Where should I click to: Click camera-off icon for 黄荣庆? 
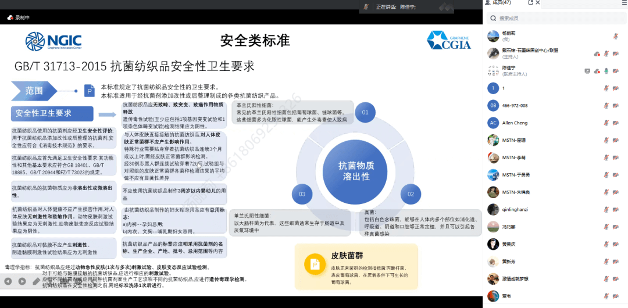(x=616, y=244)
